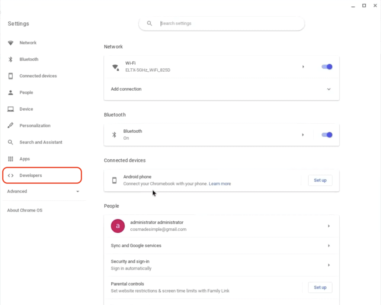Image resolution: width=381 pixels, height=305 pixels.
Task: Open Personalization using the paintbrush icon
Action: (x=11, y=125)
